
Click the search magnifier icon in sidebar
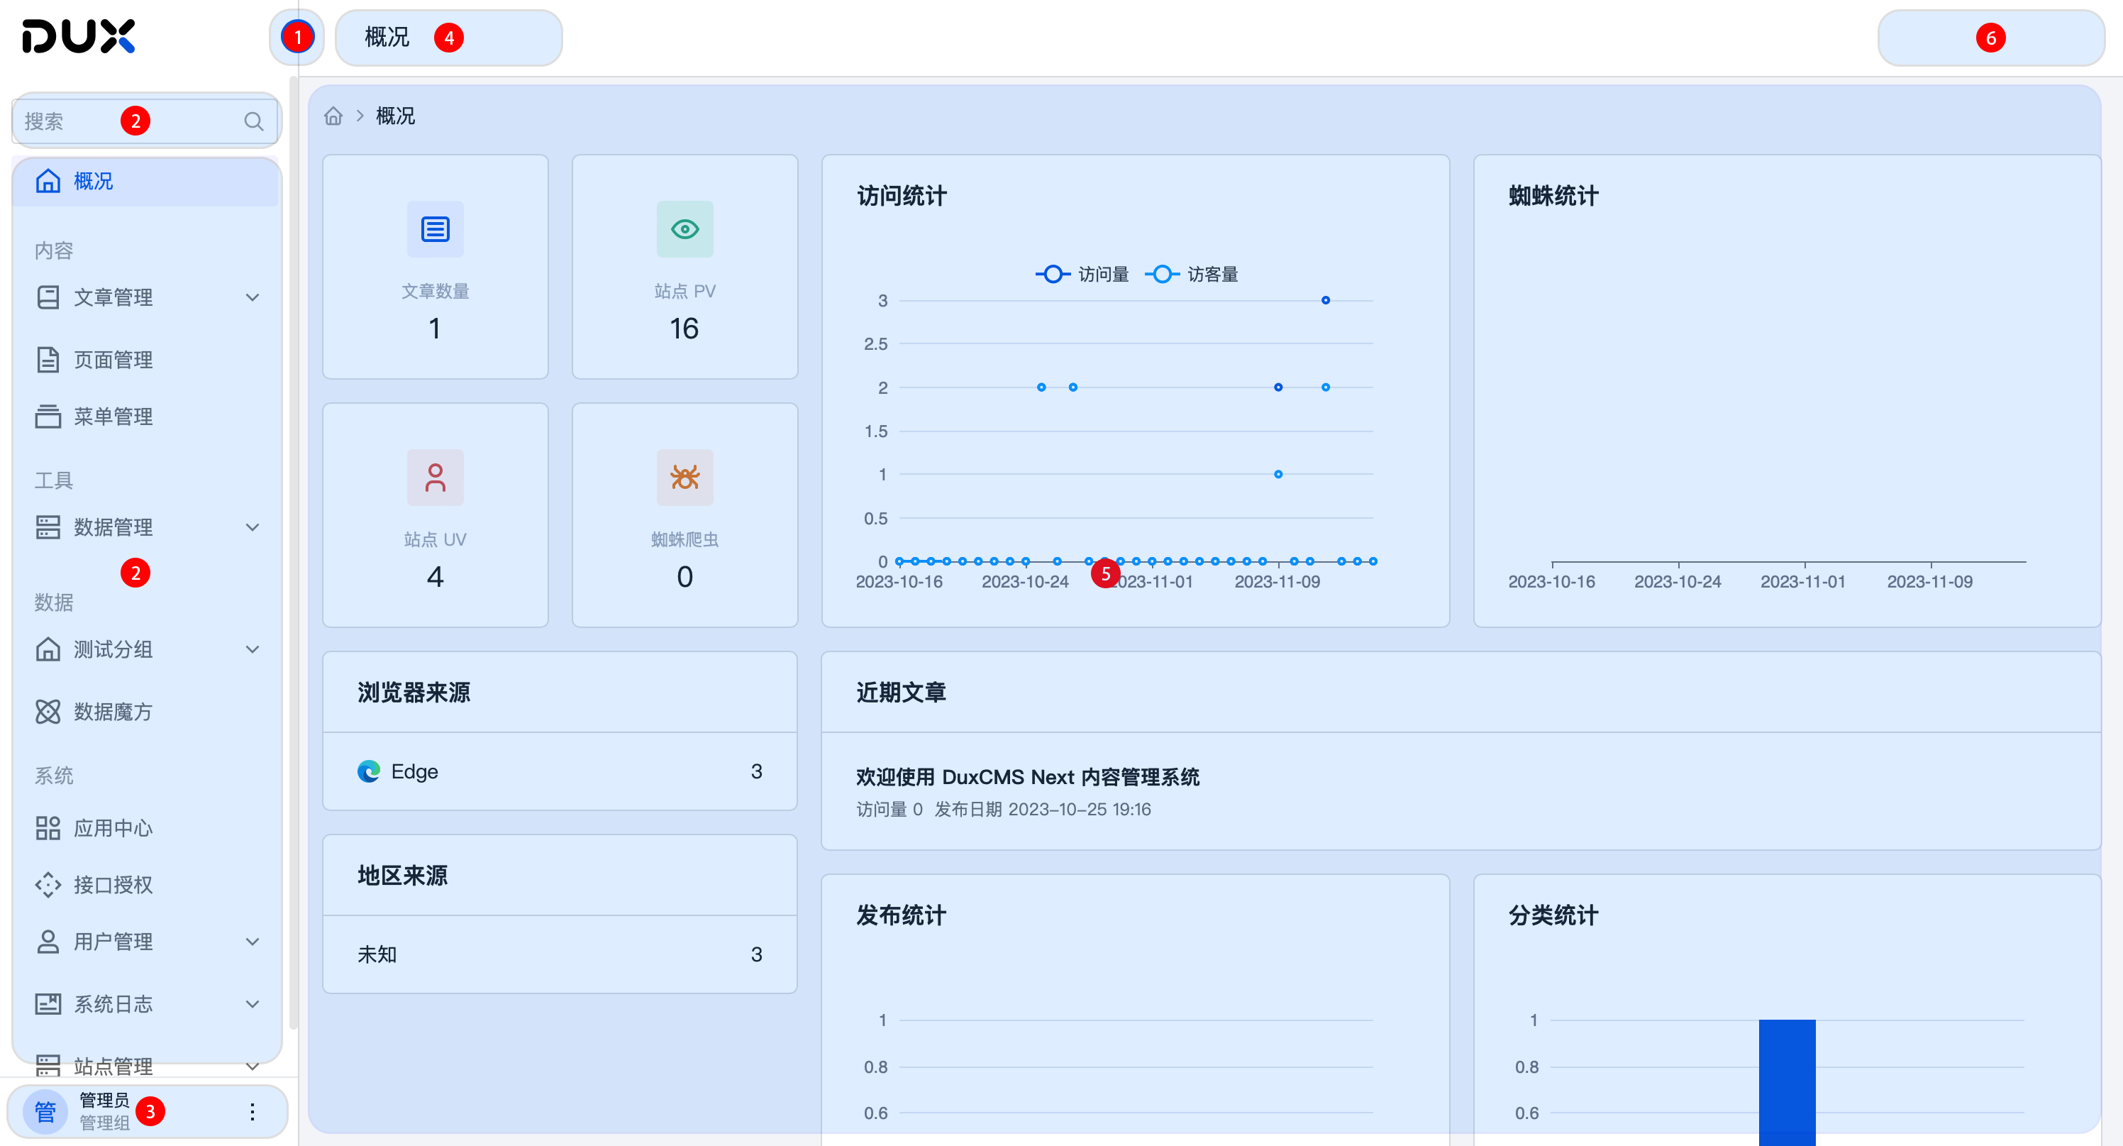253,121
